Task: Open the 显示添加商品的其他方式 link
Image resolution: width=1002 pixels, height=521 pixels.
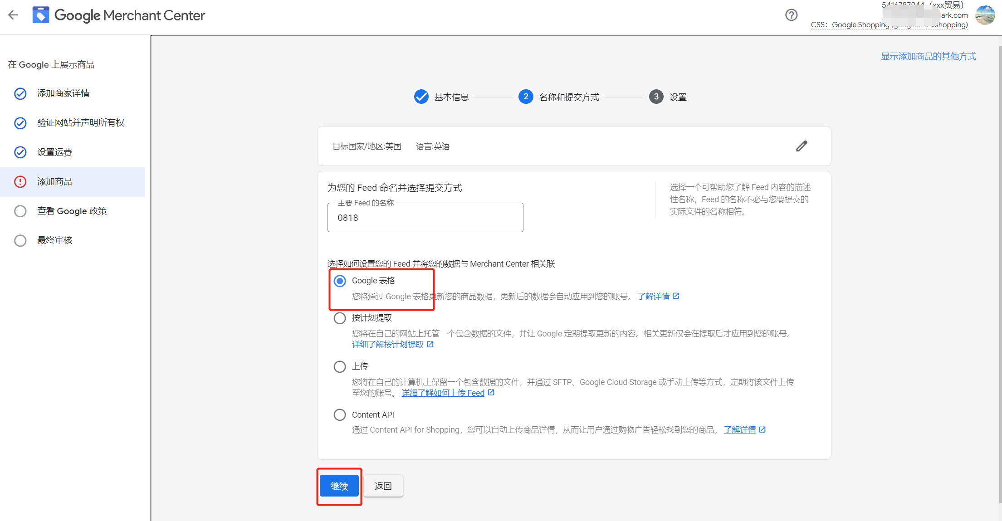Action: pos(929,57)
